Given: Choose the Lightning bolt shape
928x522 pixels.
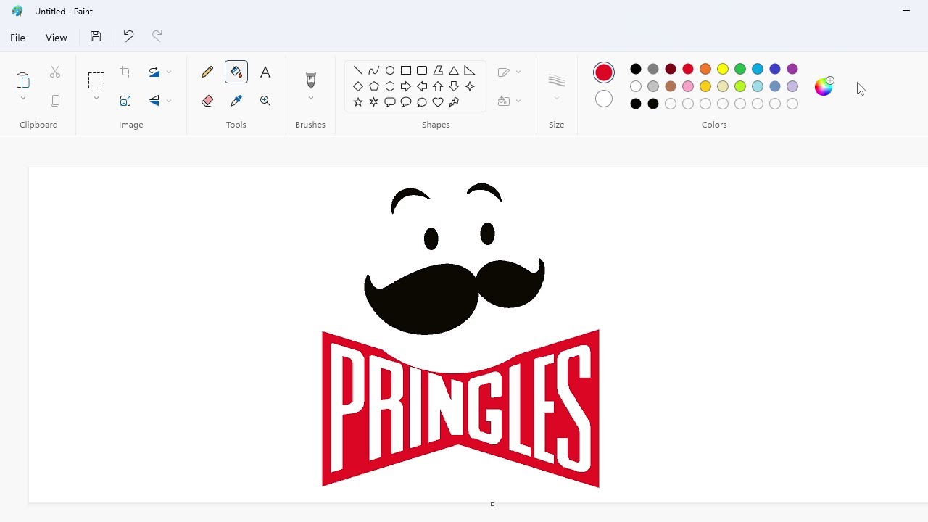Looking at the screenshot, I should [454, 102].
